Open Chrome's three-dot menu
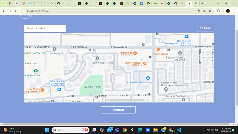 (x=234, y=11)
